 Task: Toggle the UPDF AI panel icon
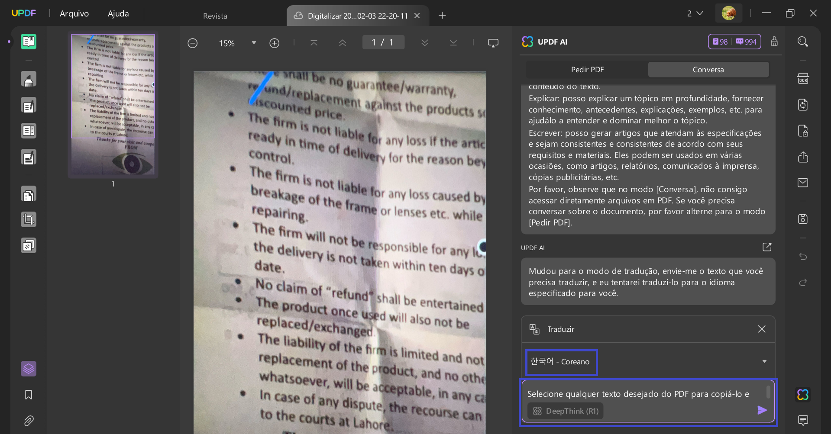803,395
